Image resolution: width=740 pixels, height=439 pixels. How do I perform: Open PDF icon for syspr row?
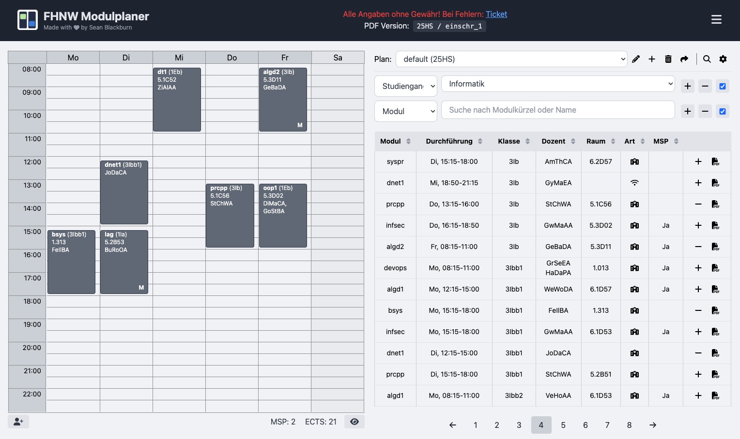715,161
